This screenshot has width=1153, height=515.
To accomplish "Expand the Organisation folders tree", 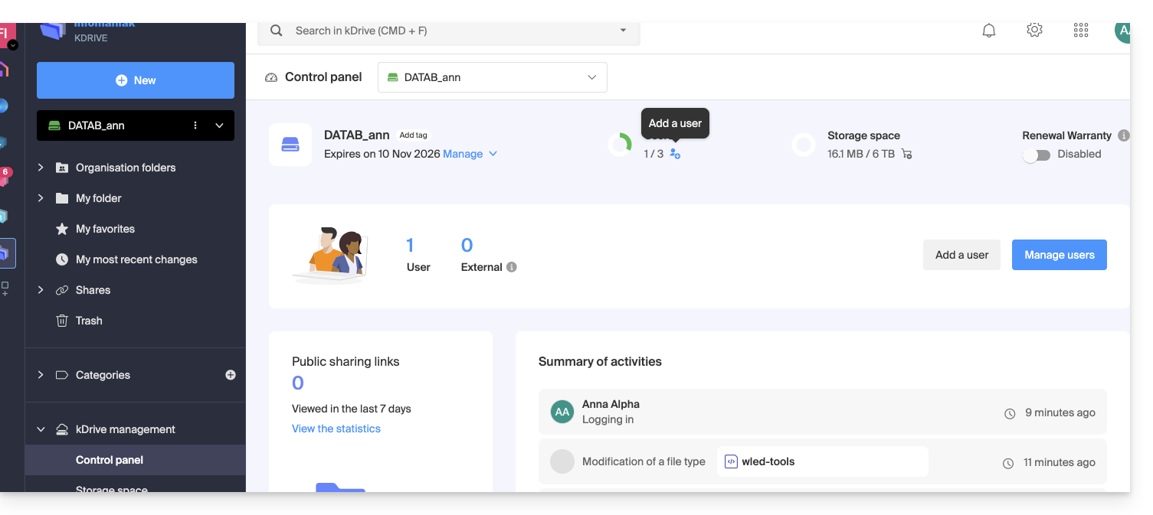I will click(x=41, y=168).
